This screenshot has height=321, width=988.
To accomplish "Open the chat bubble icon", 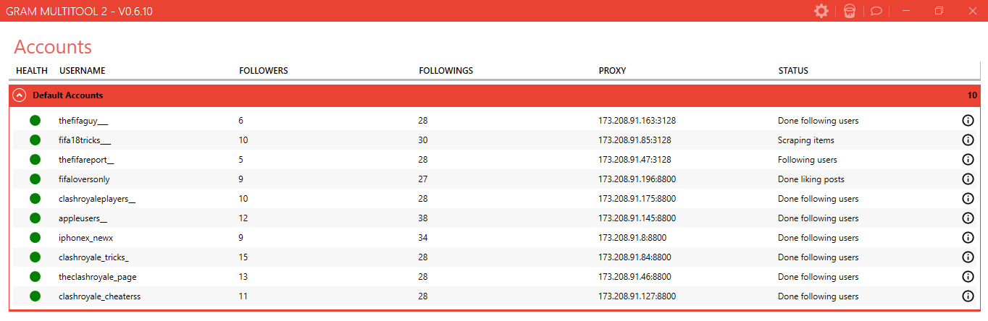I will point(876,12).
